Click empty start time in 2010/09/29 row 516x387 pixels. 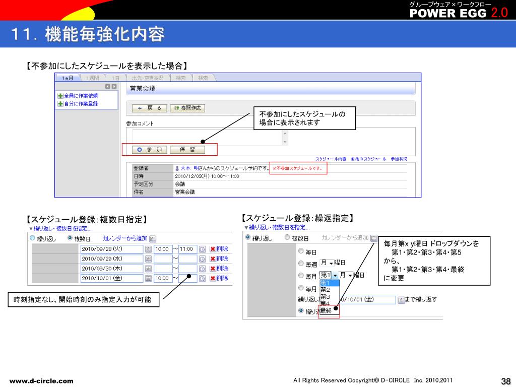click(163, 259)
